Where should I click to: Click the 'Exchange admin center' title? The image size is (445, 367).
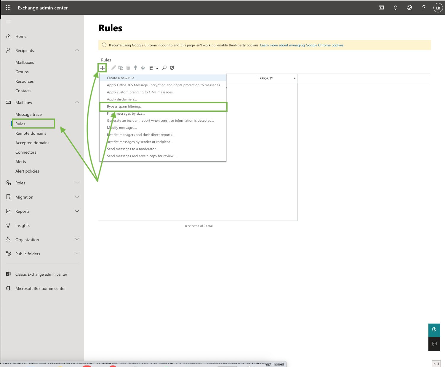point(43,8)
